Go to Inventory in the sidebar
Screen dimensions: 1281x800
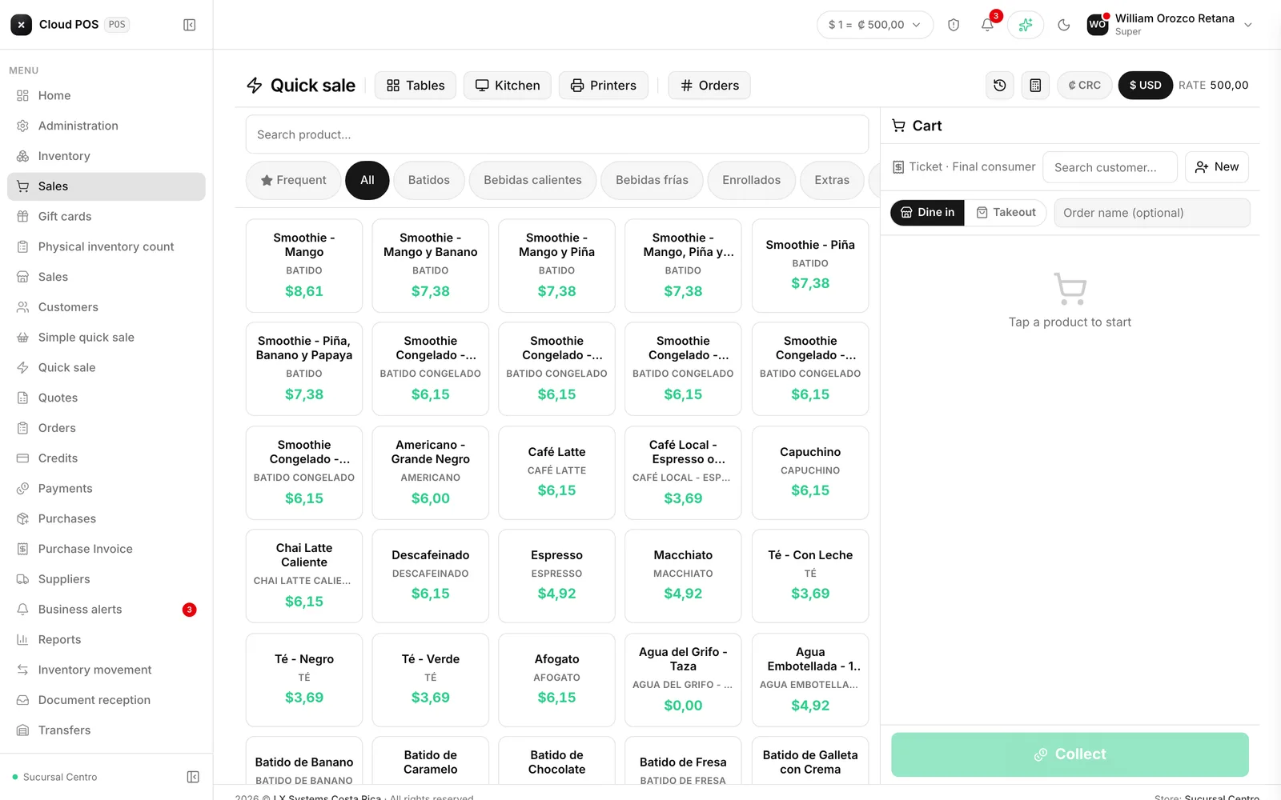106,156
